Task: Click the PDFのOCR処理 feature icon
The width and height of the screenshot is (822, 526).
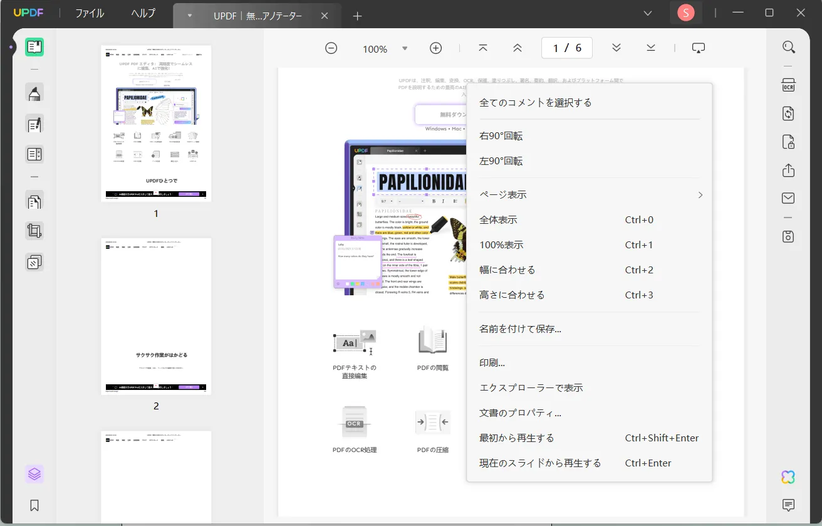Action: tap(355, 423)
